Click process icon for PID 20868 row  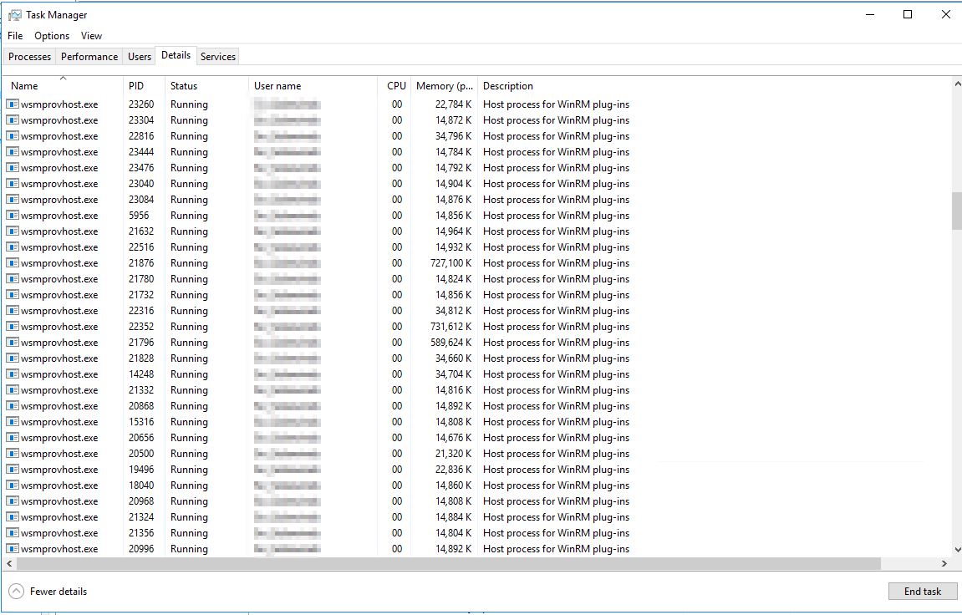click(x=13, y=406)
